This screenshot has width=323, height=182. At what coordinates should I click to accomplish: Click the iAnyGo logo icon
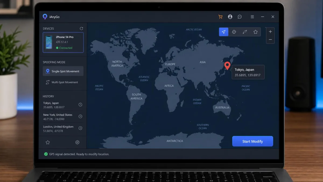(x=45, y=17)
